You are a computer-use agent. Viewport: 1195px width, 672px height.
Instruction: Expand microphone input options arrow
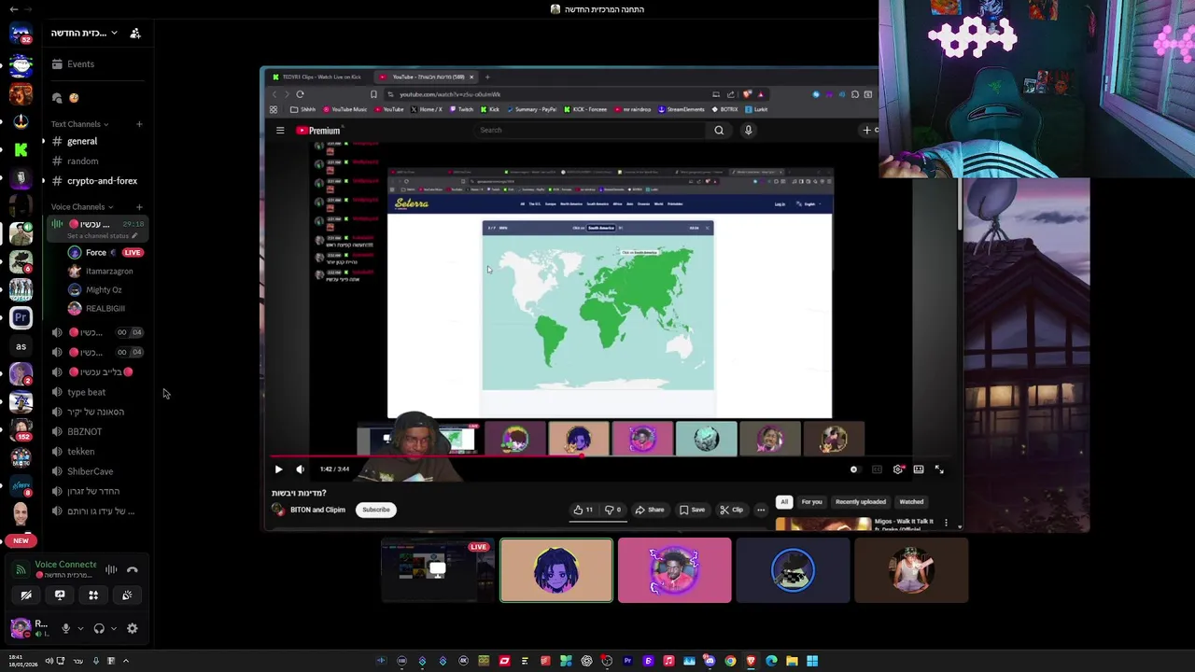point(80,629)
